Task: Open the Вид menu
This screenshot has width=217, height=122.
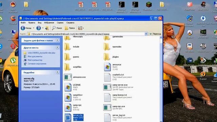Action: (40, 23)
